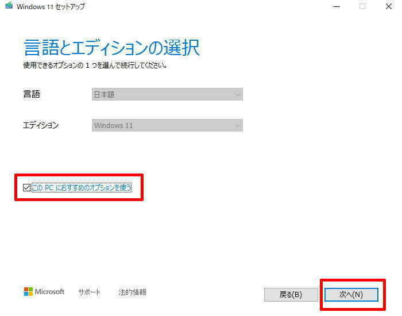Minimize the setup window
Screen dimensions: 402x316
click(337, 6)
